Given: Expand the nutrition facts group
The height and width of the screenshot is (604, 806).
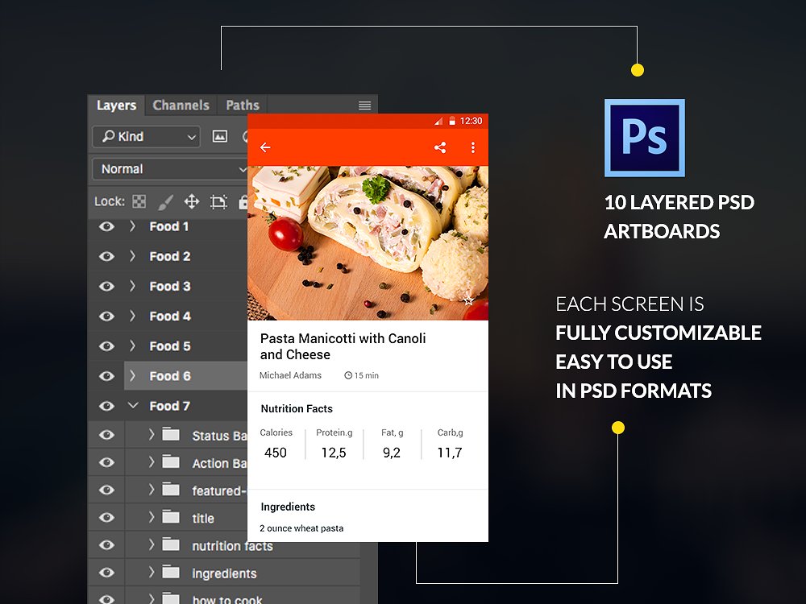Looking at the screenshot, I should coord(152,544).
